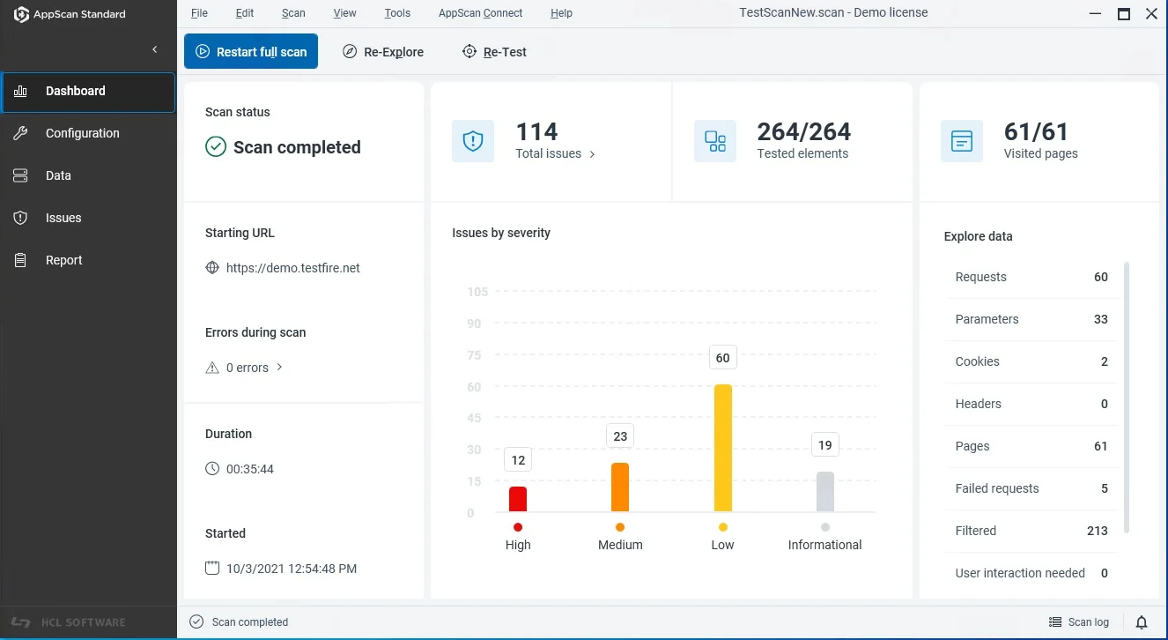Open the Configuration panel from the sidebar

80,133
